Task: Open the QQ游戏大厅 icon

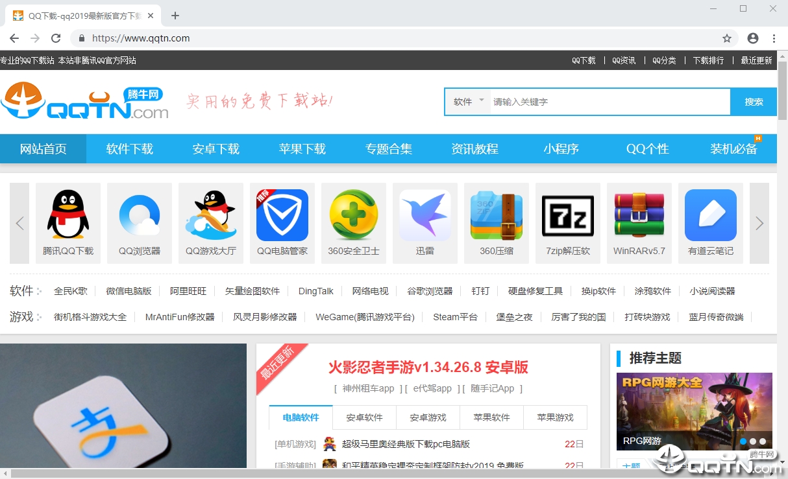Action: coord(211,215)
